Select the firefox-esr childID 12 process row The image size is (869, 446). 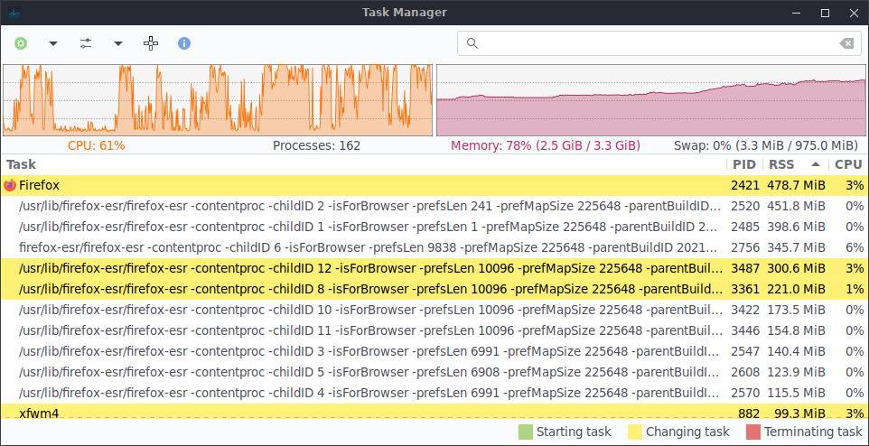[x=434, y=269]
